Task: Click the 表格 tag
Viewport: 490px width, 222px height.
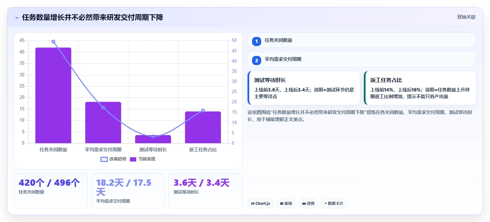Action: [286, 203]
